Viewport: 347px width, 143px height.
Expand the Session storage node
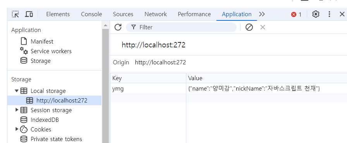17,110
